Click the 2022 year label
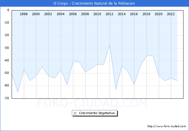The height and width of the screenshot is (131, 189). pyautogui.click(x=171, y=14)
